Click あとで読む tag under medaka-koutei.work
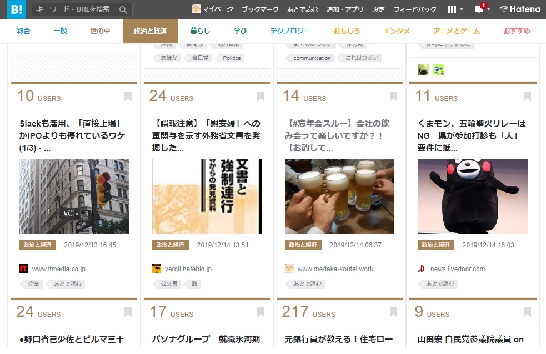The width and height of the screenshot is (546, 354). pyautogui.click(x=306, y=284)
